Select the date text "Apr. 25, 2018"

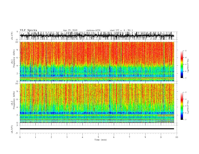click(70, 30)
